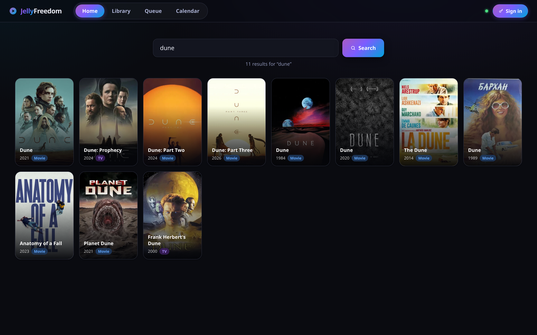Click the Search button

click(x=363, y=48)
